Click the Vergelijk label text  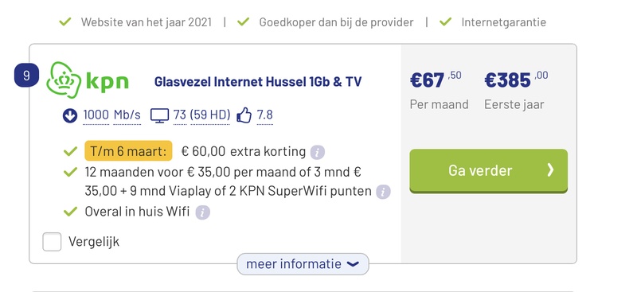click(94, 242)
